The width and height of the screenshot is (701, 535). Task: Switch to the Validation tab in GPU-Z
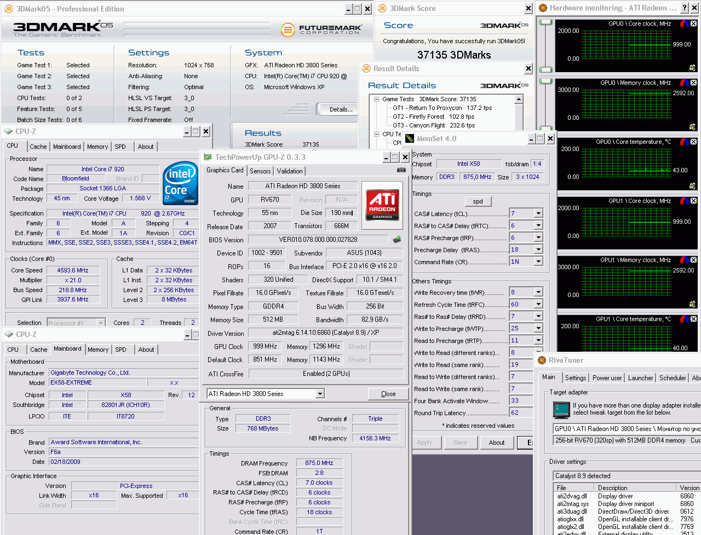click(290, 171)
